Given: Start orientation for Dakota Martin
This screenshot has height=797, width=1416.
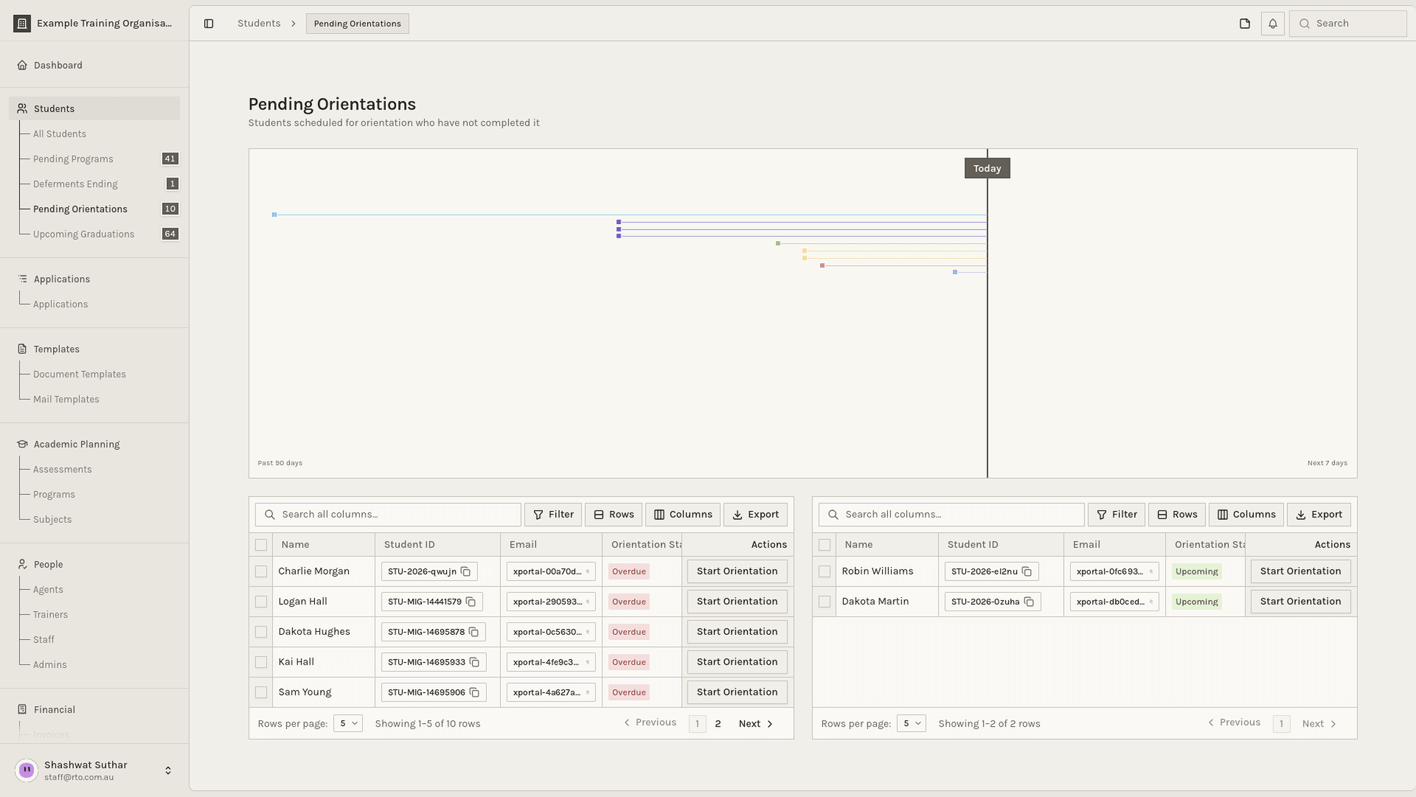Looking at the screenshot, I should 1300,602.
